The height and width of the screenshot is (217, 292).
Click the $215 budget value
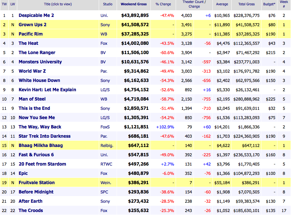270,53
